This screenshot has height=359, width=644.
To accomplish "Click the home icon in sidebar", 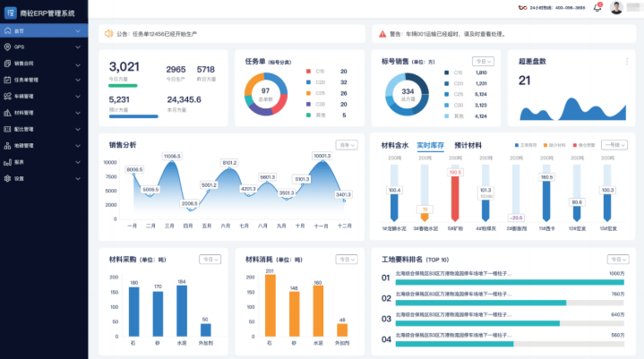I will (7, 30).
